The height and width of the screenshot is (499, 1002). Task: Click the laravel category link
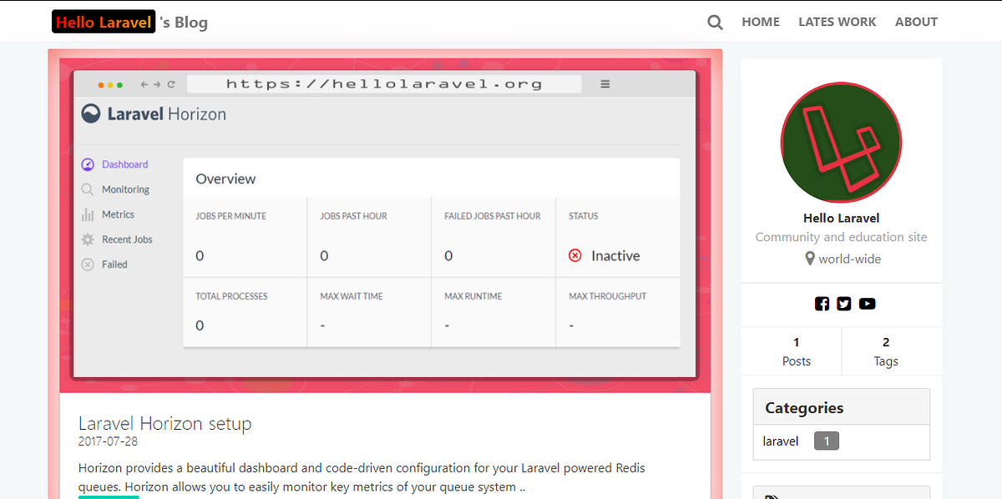[x=780, y=441]
